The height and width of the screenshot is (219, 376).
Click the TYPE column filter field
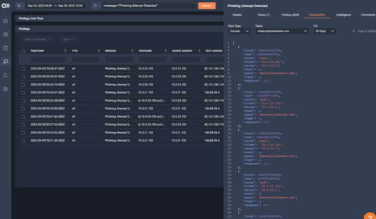pos(86,59)
